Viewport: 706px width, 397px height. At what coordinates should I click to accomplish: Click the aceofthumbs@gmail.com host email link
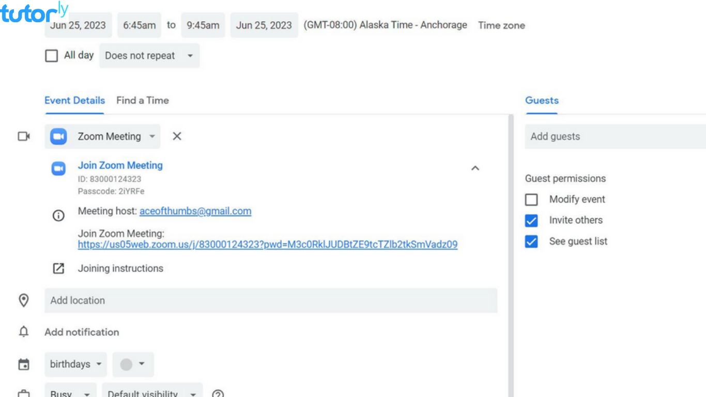coord(195,211)
